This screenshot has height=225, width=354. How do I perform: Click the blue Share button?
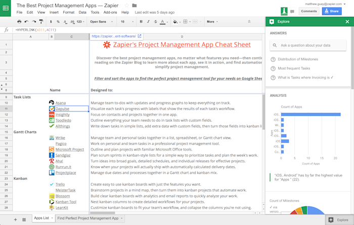pos(332,11)
